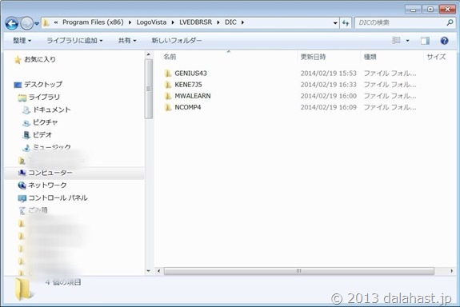Select ドキュメント library
The image size is (460, 307).
pos(52,110)
